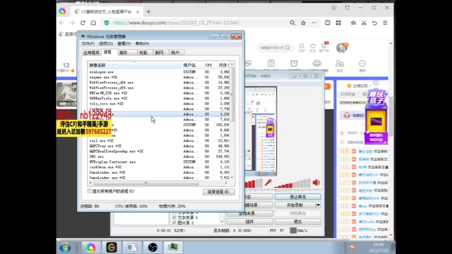Open the 开始录制 dropdown arrow
This screenshot has width=452, height=254.
click(x=318, y=205)
